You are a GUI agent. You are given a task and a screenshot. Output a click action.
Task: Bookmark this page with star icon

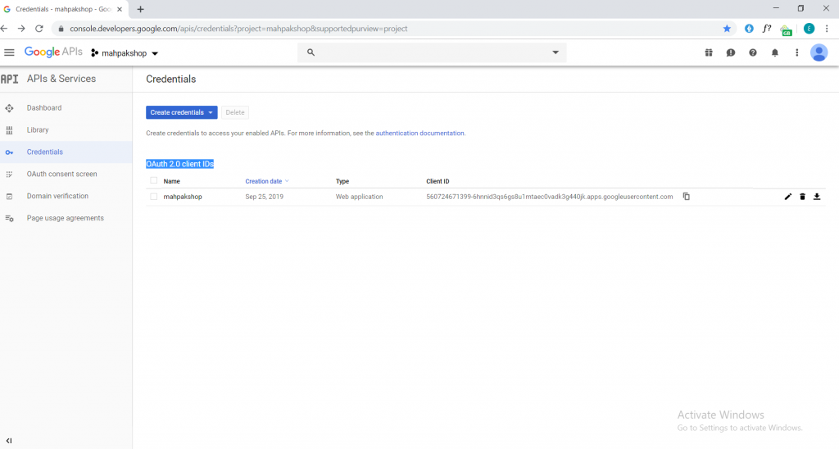727,29
